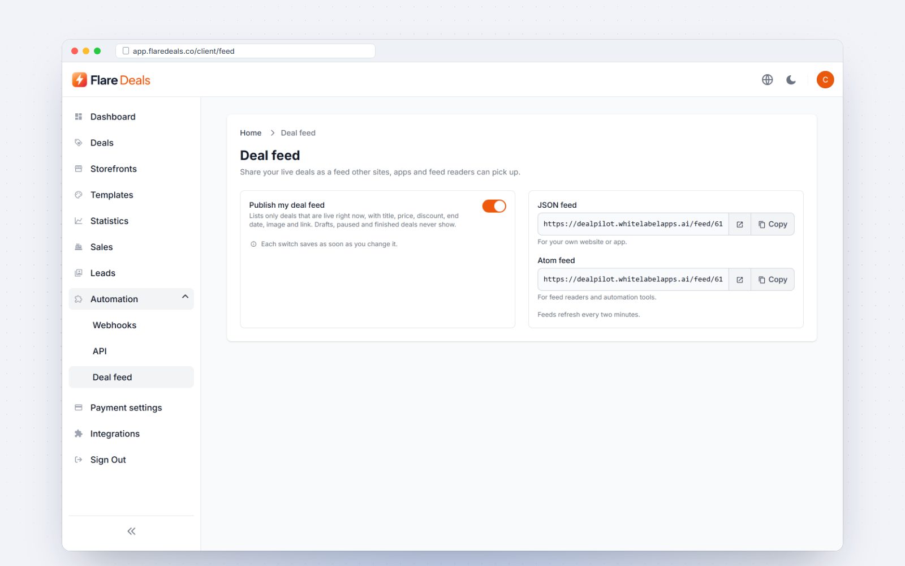
Task: Copy the Atom feed URL
Action: coord(773,280)
